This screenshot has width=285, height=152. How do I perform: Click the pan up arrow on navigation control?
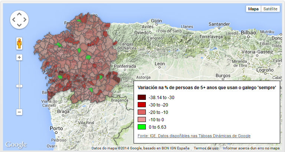(20, 14)
